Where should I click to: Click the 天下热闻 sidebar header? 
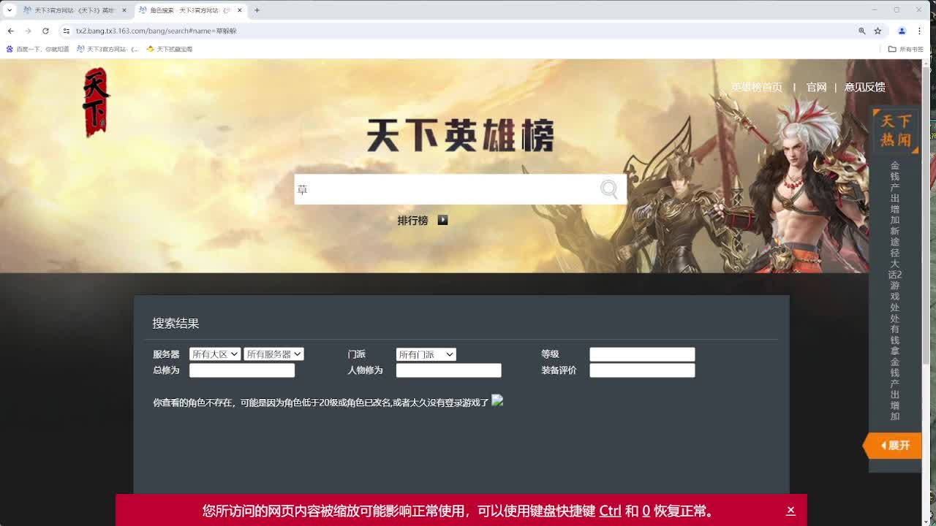pyautogui.click(x=895, y=131)
